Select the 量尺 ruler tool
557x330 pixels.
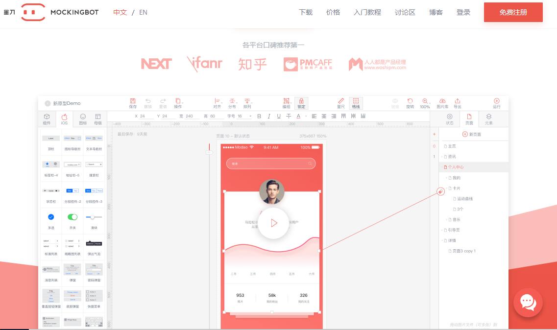(340, 102)
